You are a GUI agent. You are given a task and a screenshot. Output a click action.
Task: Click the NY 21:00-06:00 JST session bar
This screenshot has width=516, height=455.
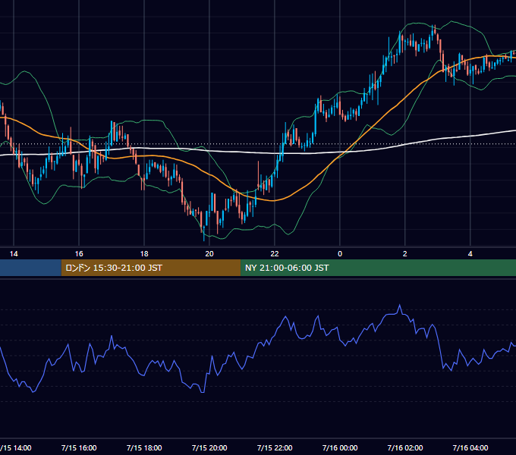click(x=378, y=268)
